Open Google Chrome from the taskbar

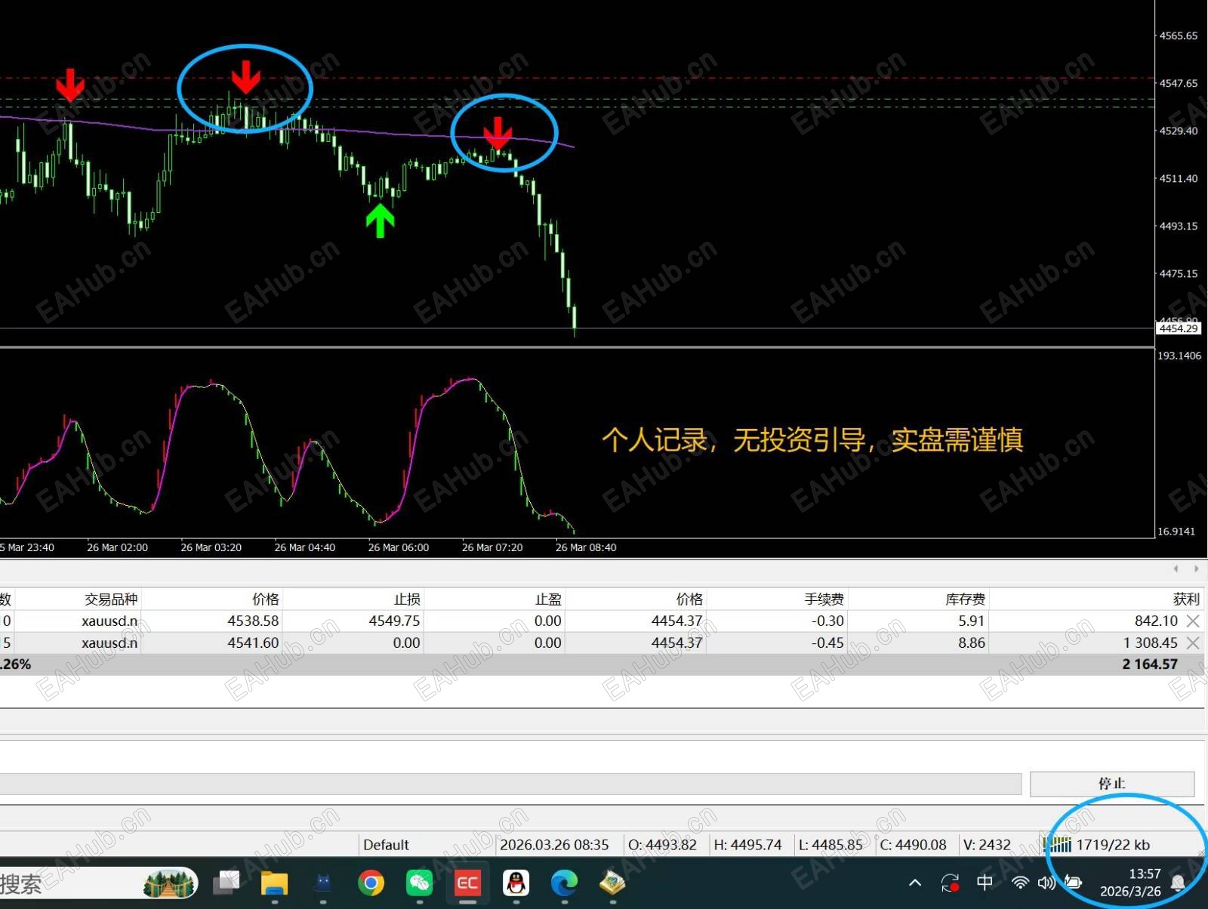[x=371, y=883]
